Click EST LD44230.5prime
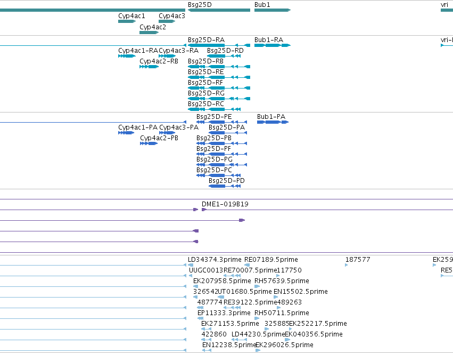Screen dimensions: 453x353 tap(258, 335)
